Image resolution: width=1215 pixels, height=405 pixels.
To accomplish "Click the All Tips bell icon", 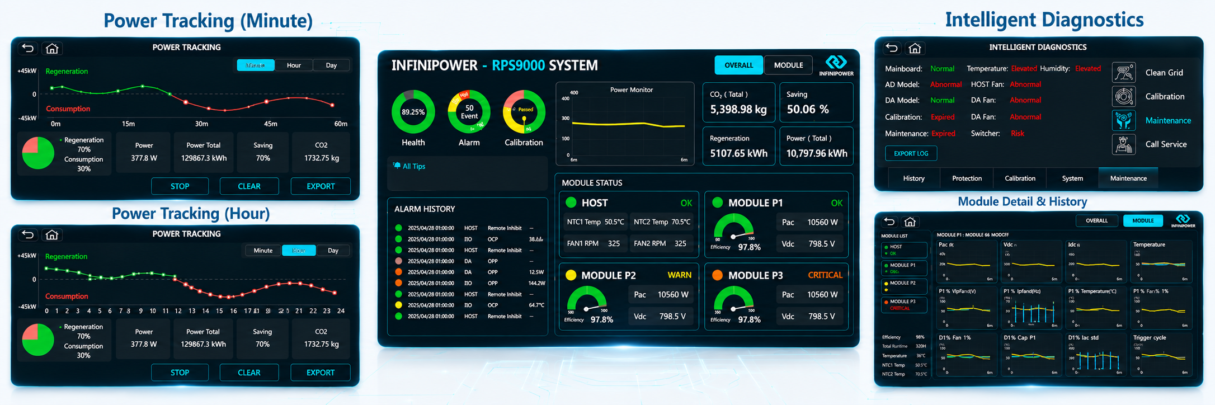I will pos(397,166).
